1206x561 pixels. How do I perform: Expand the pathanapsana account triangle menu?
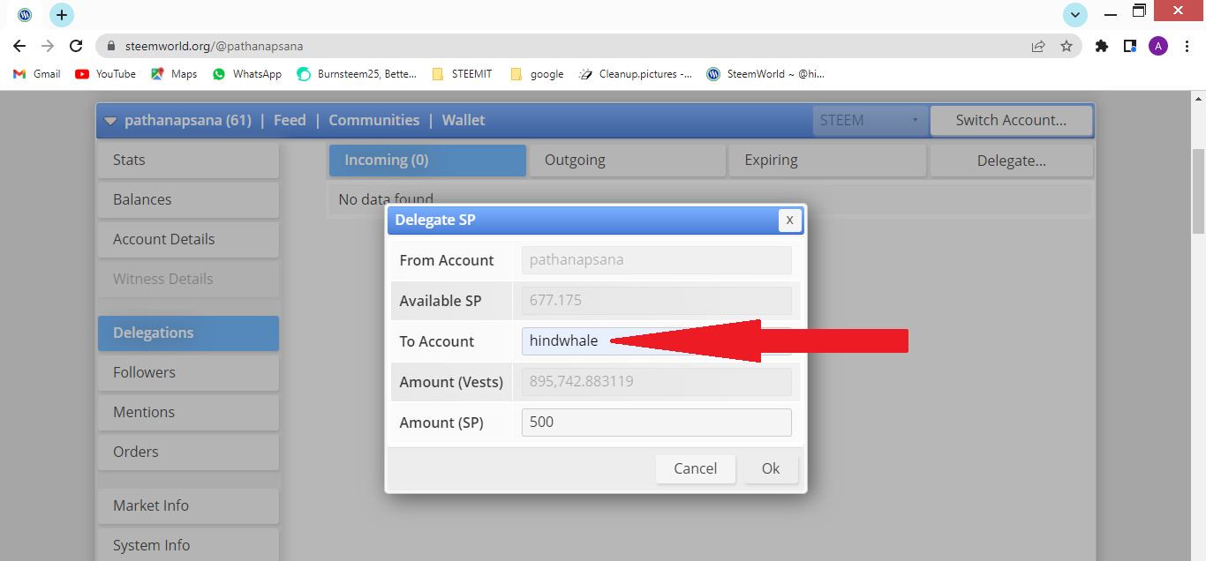(110, 121)
